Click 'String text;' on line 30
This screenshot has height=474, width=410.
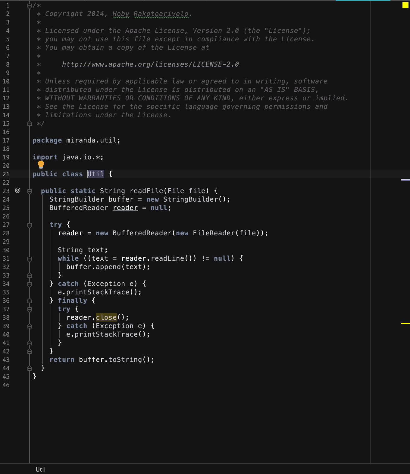coord(83,250)
